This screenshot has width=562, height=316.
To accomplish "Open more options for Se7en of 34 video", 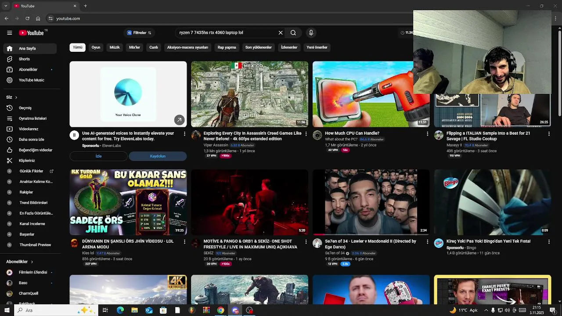I will [428, 242].
